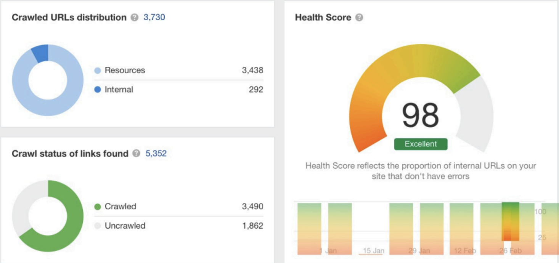Select the Resources legend dot

tap(98, 71)
